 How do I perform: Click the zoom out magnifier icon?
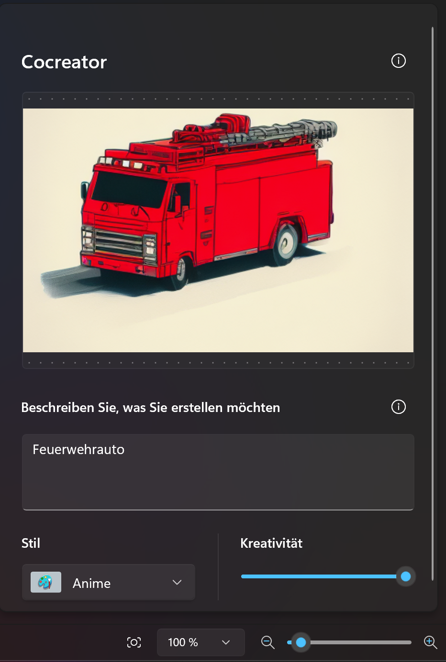coord(268,642)
